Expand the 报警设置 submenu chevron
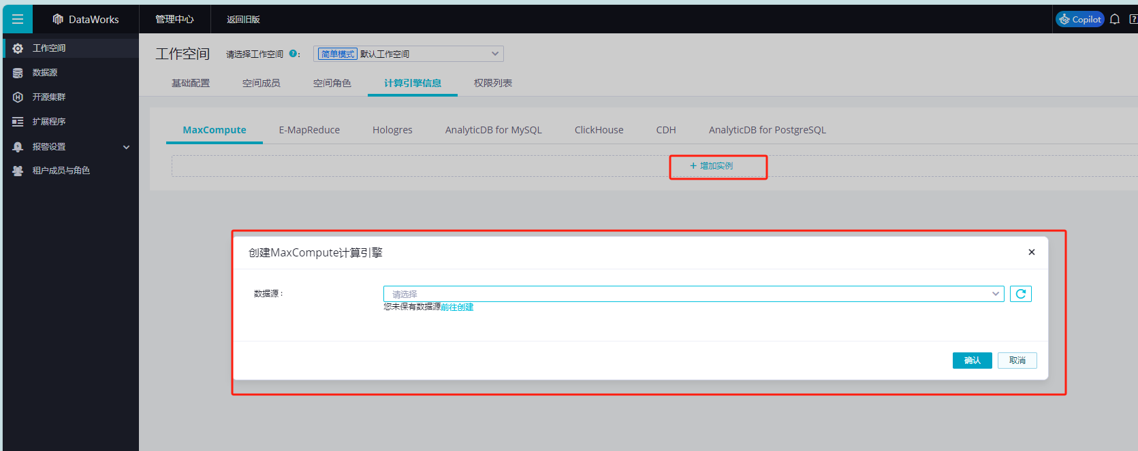 [x=126, y=147]
